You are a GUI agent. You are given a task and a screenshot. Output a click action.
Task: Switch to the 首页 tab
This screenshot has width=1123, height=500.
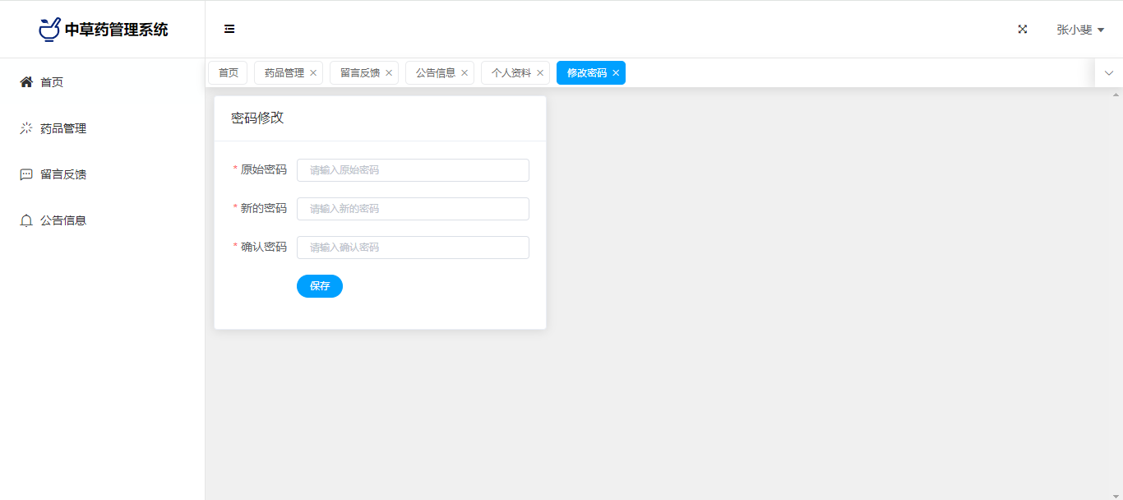tap(228, 72)
